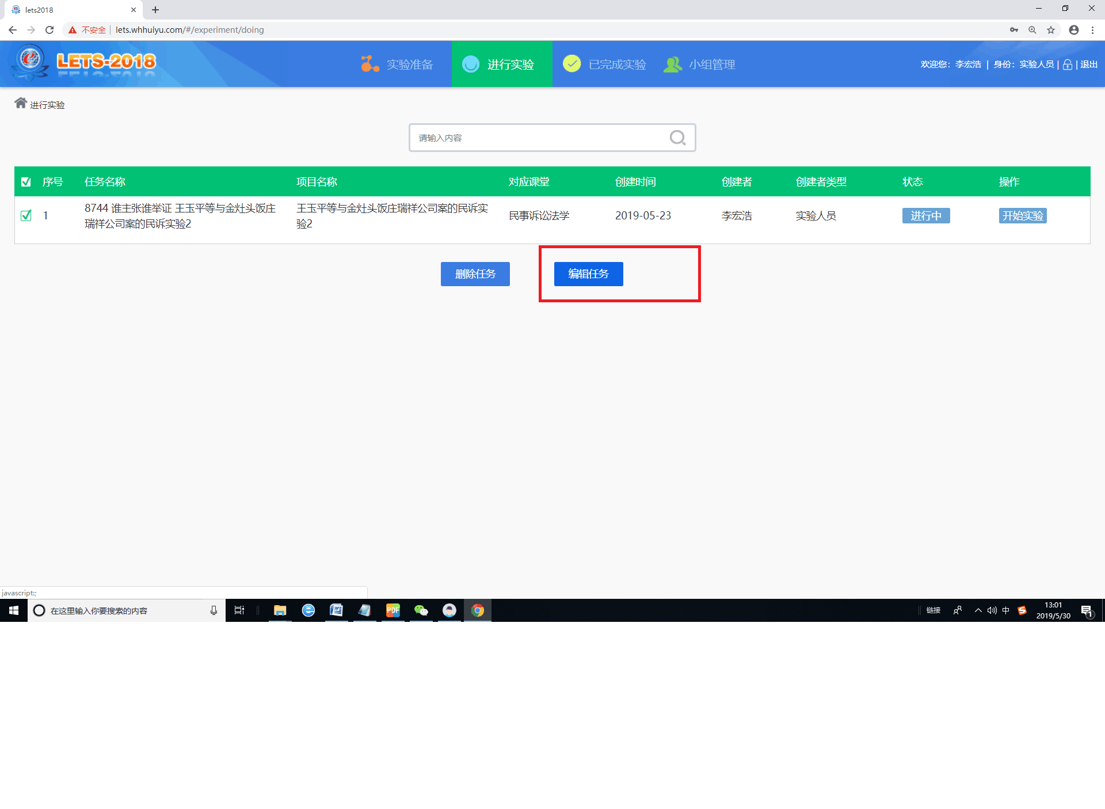Open WeChat from the taskbar
Screen dimensions: 1105x809
click(421, 610)
